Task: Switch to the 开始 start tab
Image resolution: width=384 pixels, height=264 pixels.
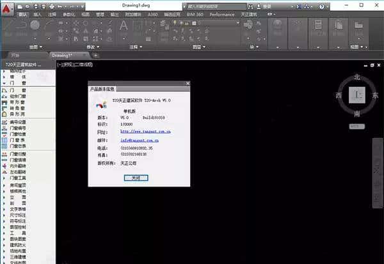Action: coord(16,56)
